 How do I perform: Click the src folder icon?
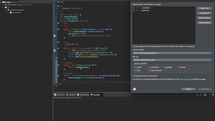(6, 7)
